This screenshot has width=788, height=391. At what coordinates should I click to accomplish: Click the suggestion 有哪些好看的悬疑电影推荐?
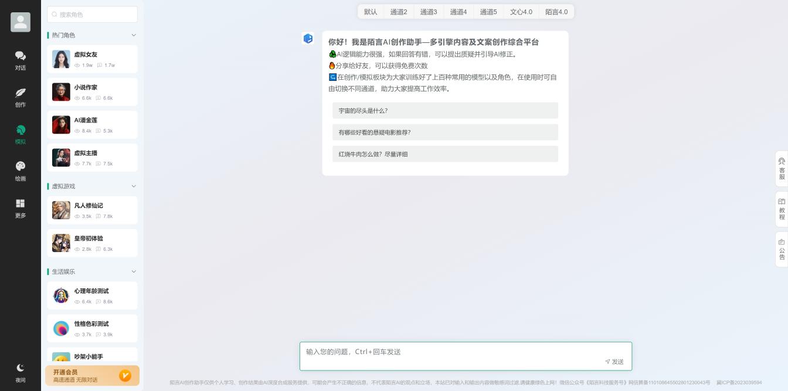point(445,132)
